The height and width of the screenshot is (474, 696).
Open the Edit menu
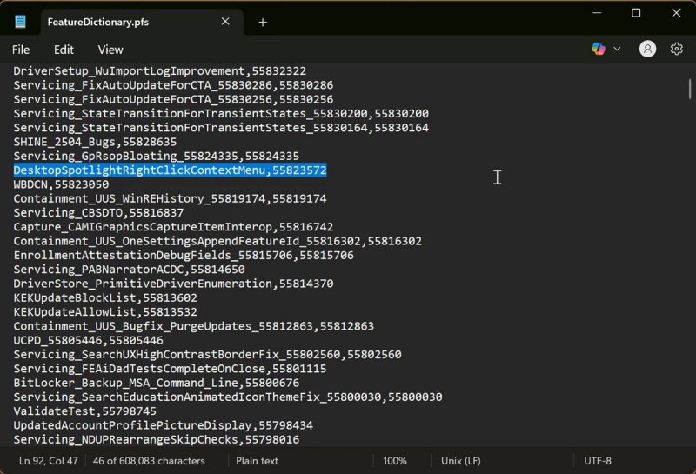click(x=64, y=50)
